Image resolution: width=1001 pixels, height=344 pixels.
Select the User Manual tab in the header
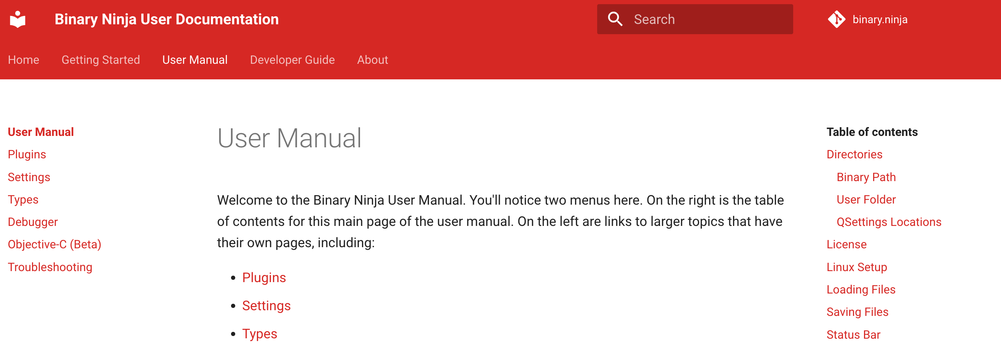coord(195,60)
